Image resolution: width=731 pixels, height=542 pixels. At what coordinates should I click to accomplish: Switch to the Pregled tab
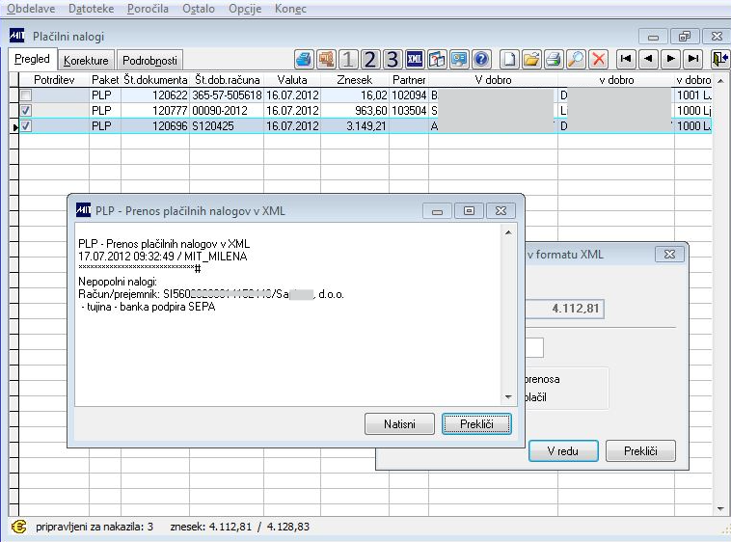click(32, 59)
